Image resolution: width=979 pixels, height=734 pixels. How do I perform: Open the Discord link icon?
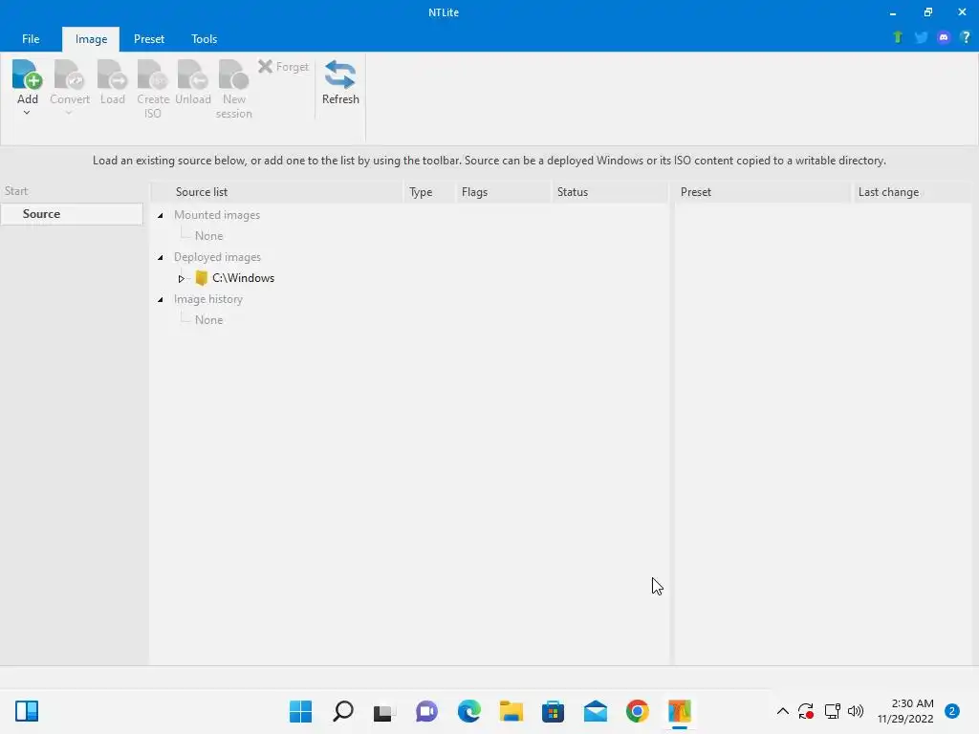[x=944, y=37]
